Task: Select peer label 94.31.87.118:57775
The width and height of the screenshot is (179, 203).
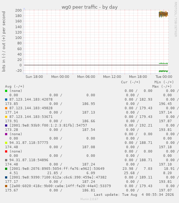Action: 29,143
